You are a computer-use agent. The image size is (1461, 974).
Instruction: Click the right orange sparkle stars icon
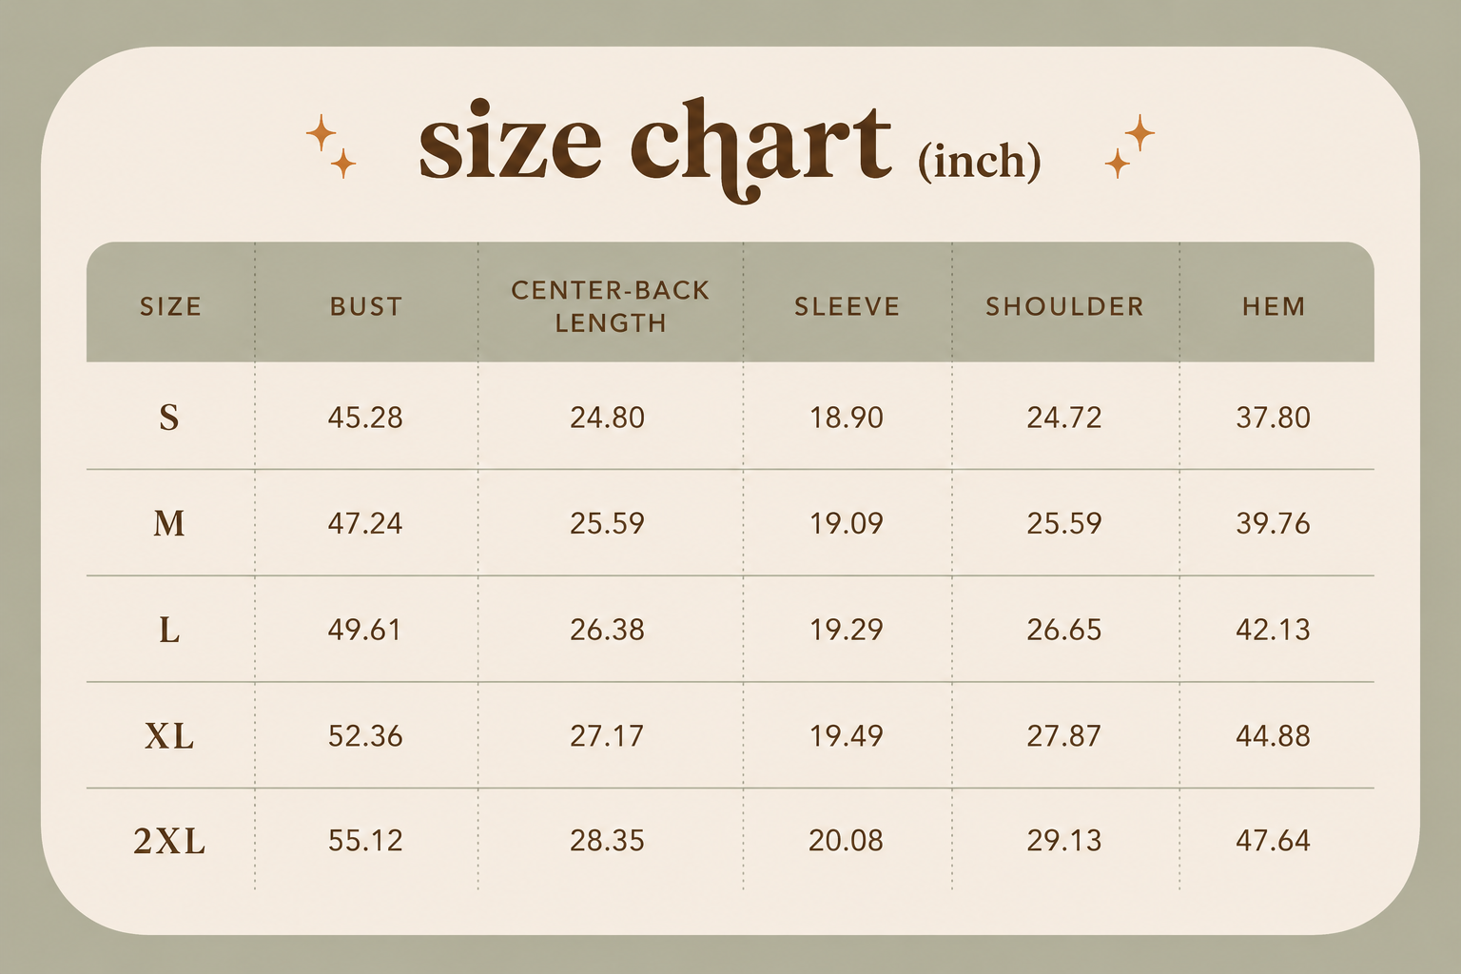1130,146
